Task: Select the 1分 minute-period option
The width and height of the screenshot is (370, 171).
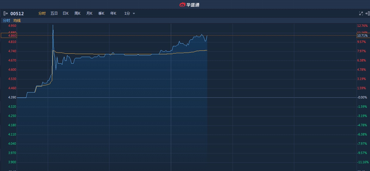Action: [x=127, y=13]
